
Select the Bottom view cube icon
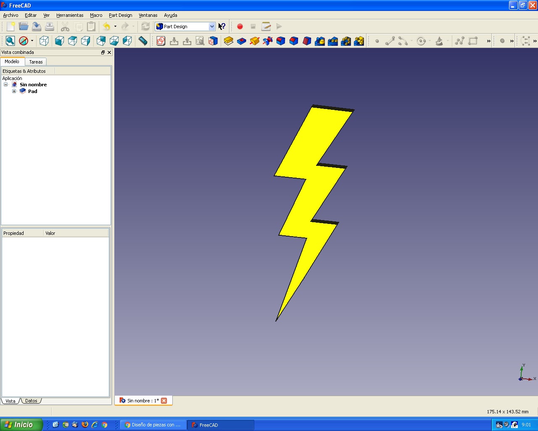[114, 41]
